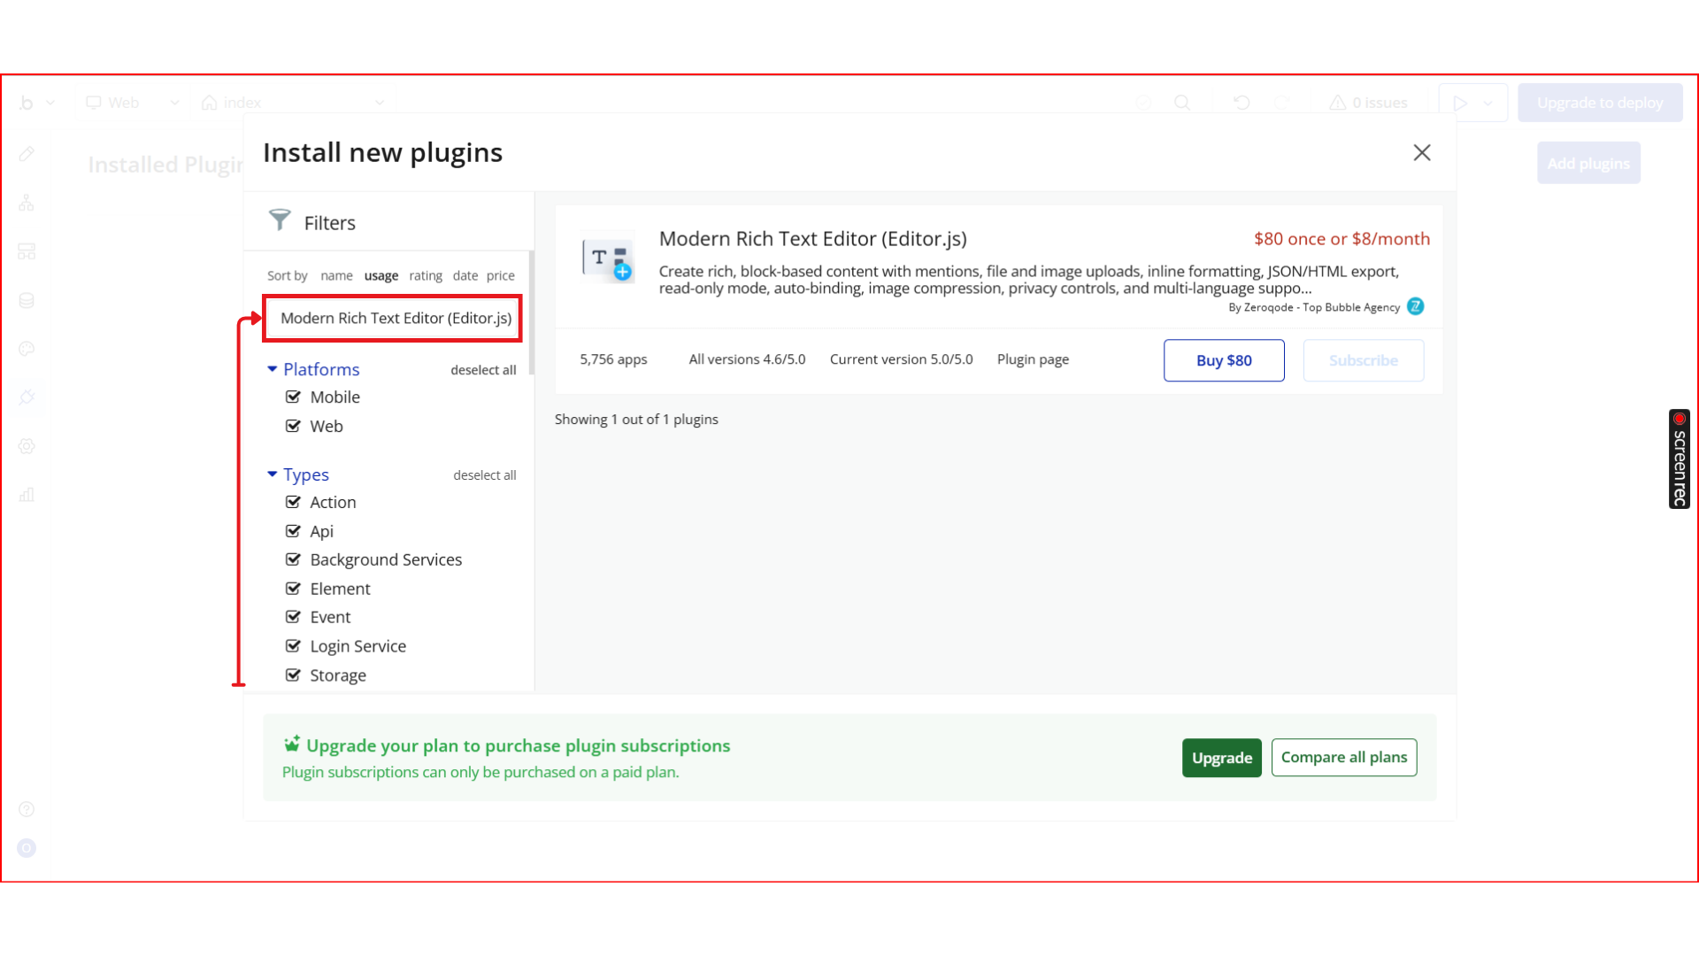Click the plugin search input field

394,319
